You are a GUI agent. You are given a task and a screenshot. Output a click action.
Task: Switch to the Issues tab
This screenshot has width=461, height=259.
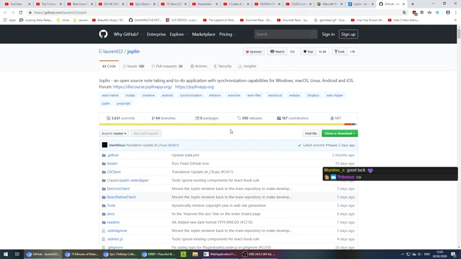coord(133,67)
